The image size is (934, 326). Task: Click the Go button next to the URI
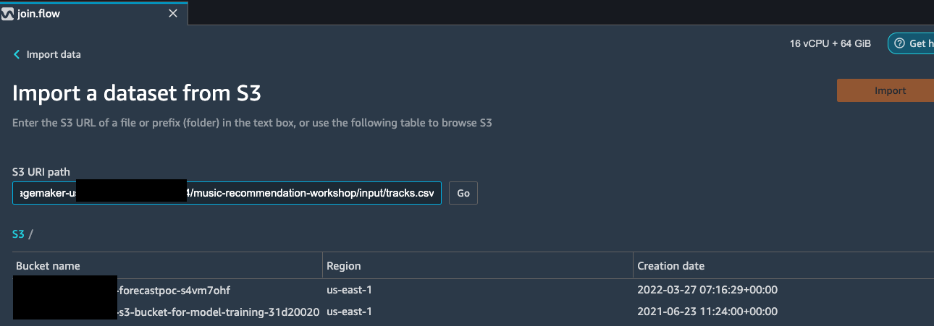pyautogui.click(x=463, y=193)
